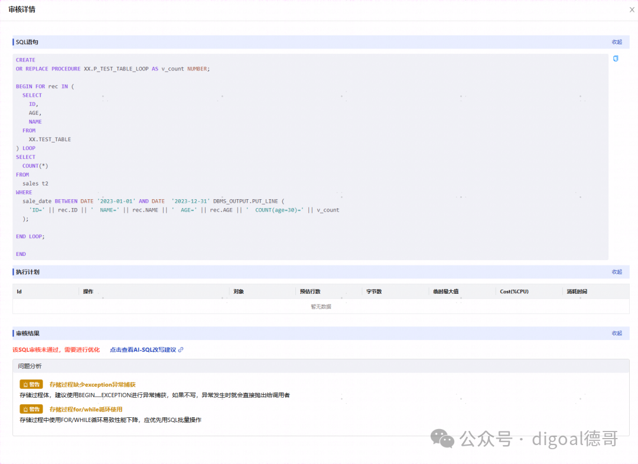Click the description starting 存储过程中使用FOR/WHILE循环

(x=110, y=420)
